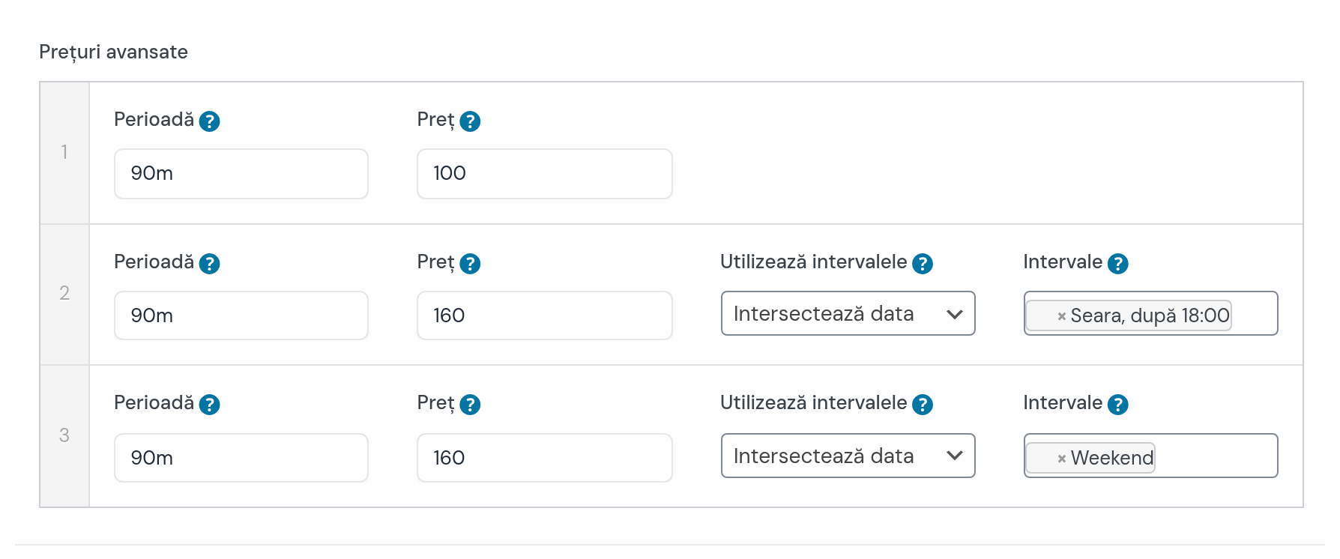Image resolution: width=1340 pixels, height=559 pixels.
Task: Select row handle number 2
Action: point(64,294)
